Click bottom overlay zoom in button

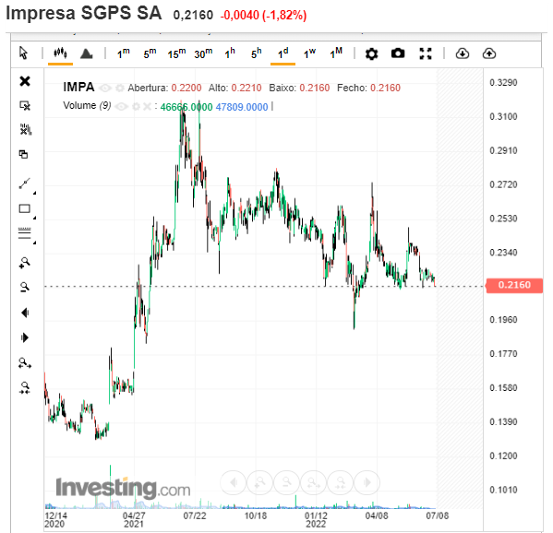[x=260, y=482]
